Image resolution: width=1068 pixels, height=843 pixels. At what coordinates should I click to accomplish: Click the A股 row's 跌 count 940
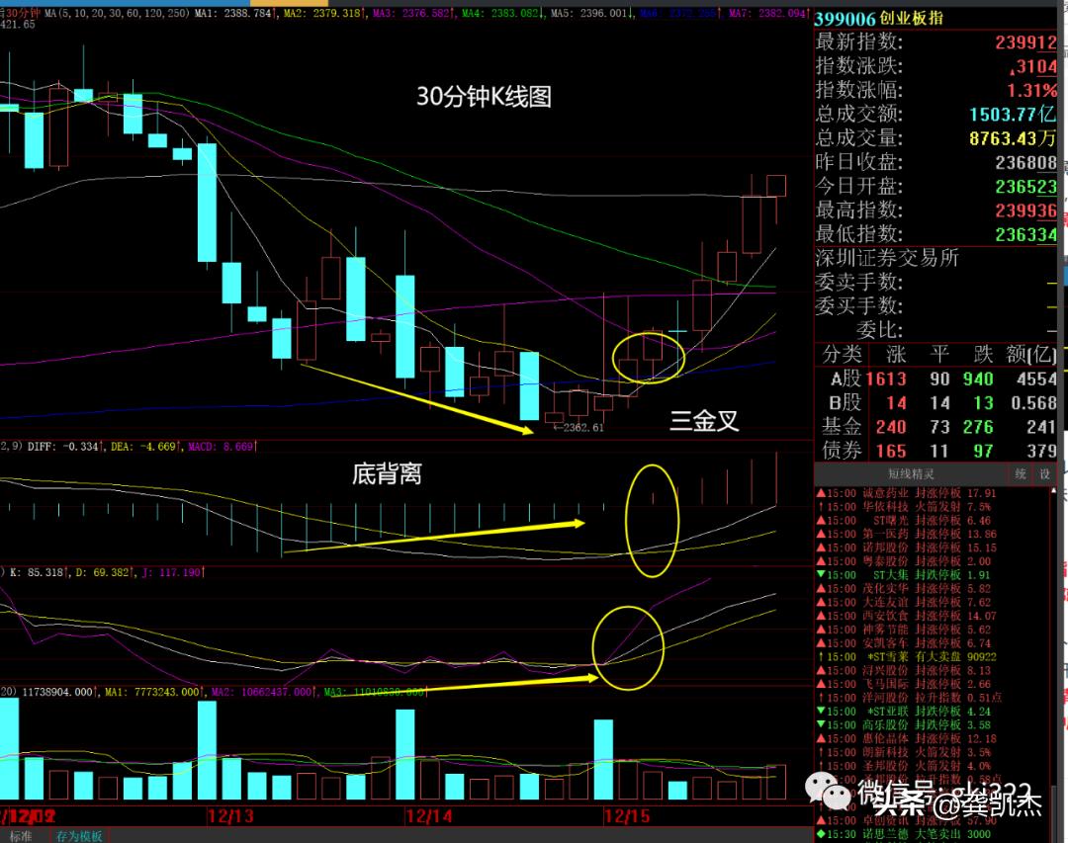coord(978,379)
